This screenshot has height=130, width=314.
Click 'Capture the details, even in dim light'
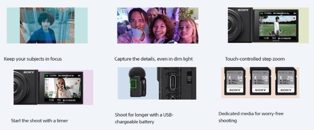154,59
